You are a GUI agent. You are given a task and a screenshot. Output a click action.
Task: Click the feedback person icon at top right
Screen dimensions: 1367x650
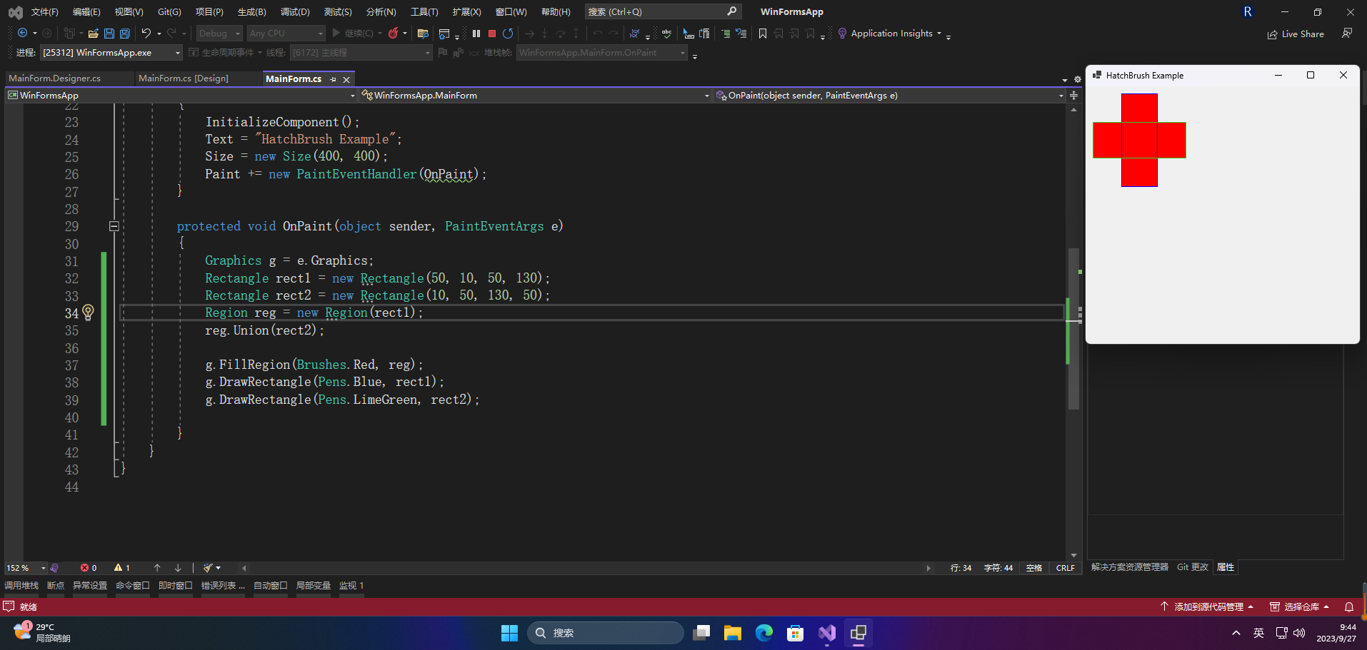pyautogui.click(x=1346, y=33)
